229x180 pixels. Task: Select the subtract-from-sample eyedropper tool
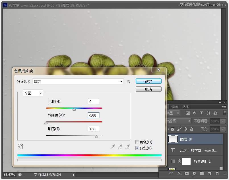[x=128, y=146]
